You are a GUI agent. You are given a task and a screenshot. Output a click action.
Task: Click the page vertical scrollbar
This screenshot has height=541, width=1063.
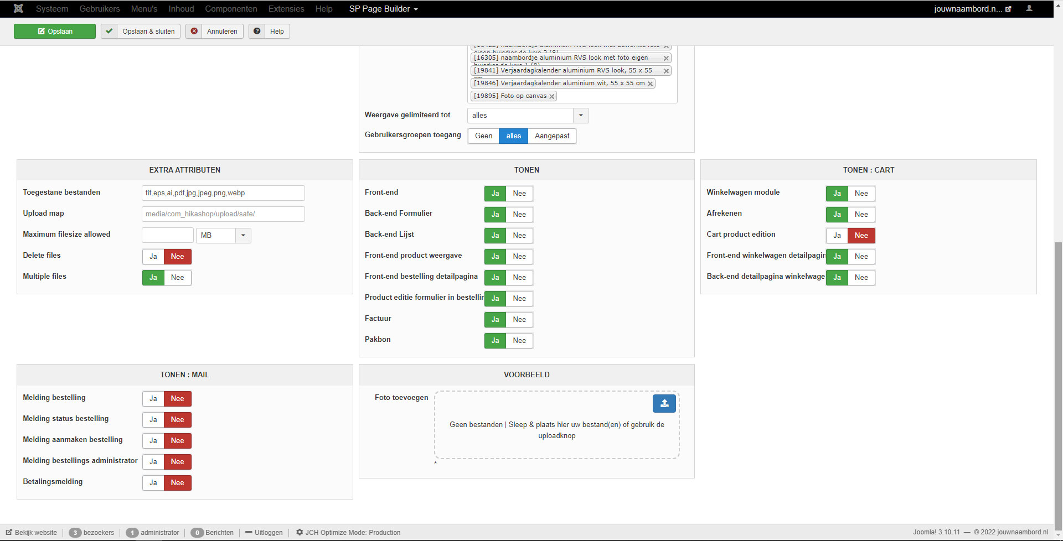[x=1058, y=387]
